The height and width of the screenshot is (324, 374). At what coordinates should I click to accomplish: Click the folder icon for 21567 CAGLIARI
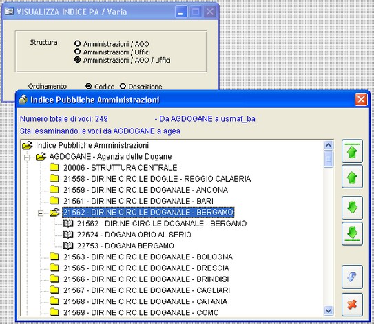click(54, 290)
